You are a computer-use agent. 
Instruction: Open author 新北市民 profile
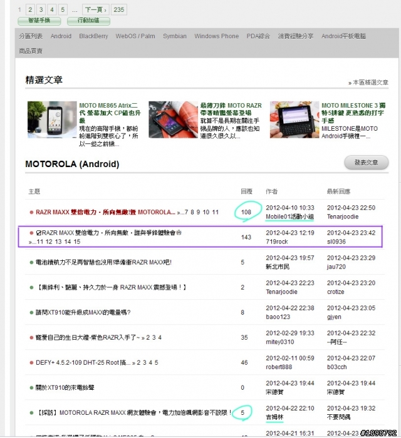(278, 267)
